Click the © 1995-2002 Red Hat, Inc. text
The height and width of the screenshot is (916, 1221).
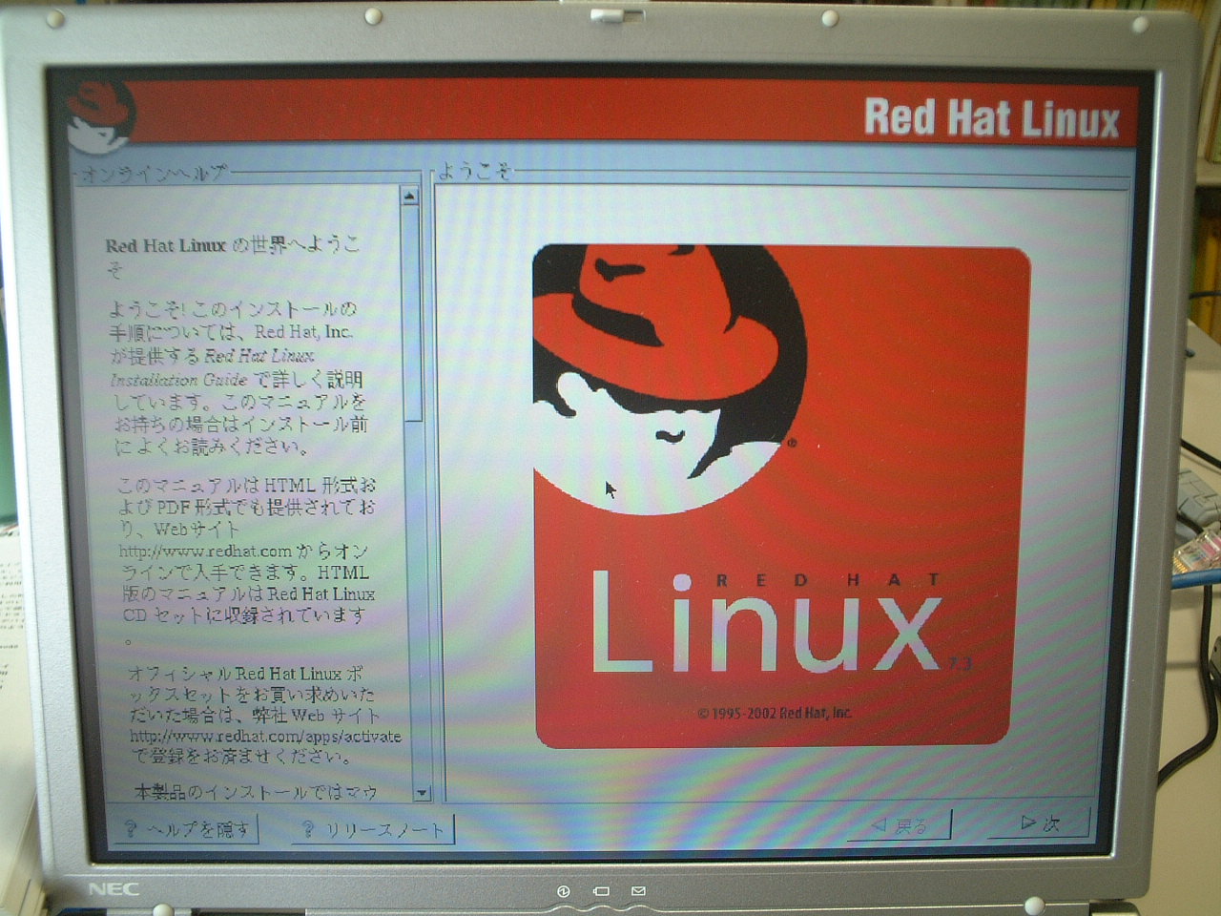click(775, 713)
